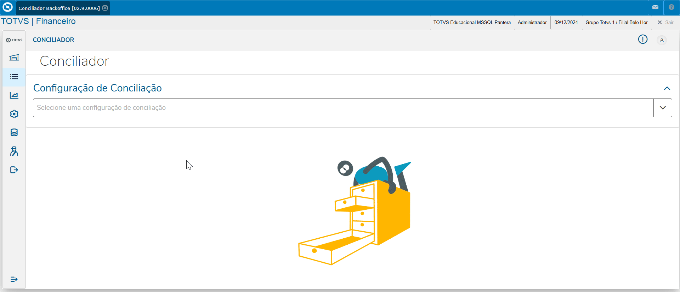Click the exit door icon in sidebar
The width and height of the screenshot is (680, 292).
14,170
